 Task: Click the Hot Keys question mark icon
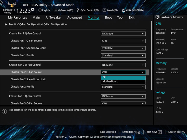click(x=160, y=132)
